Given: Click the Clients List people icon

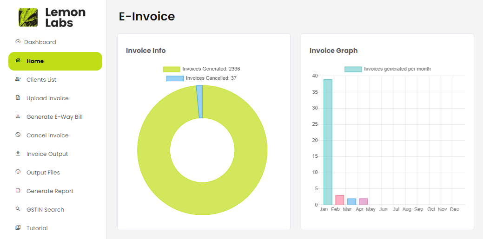Looking at the screenshot, I should coord(18,79).
